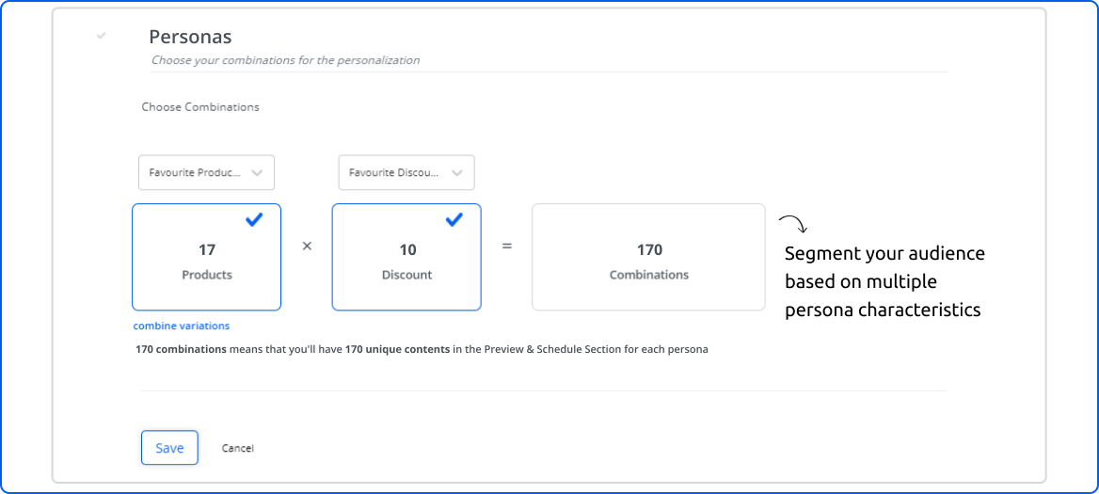Image resolution: width=1099 pixels, height=494 pixels.
Task: Click the chevron on Favourite Discount dropdown
Action: [x=457, y=173]
